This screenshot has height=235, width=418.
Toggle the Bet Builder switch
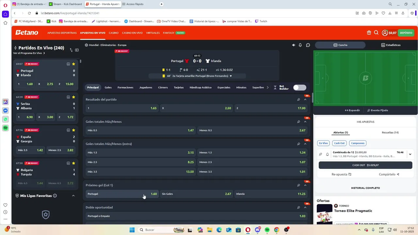[299, 87]
